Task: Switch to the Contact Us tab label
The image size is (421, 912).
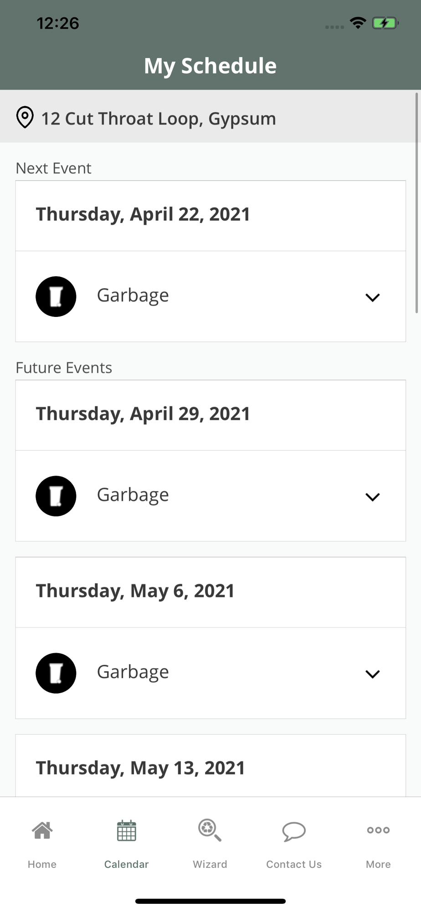Action: click(294, 864)
